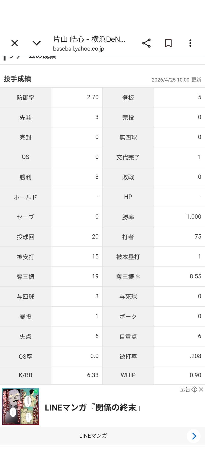Tap the WHIP stat label

[x=128, y=375]
